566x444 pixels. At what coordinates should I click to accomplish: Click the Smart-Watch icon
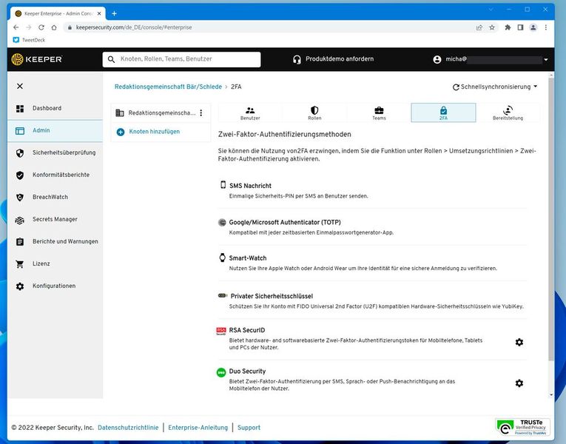[x=223, y=258]
